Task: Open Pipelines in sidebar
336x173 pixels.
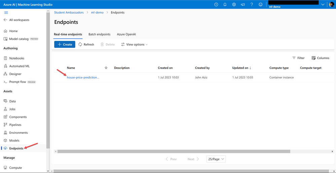Action: [x=13, y=125]
